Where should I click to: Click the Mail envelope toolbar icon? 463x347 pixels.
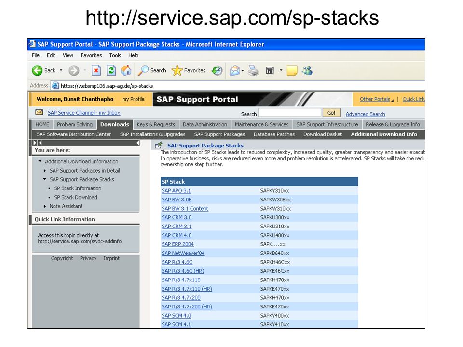click(x=235, y=70)
